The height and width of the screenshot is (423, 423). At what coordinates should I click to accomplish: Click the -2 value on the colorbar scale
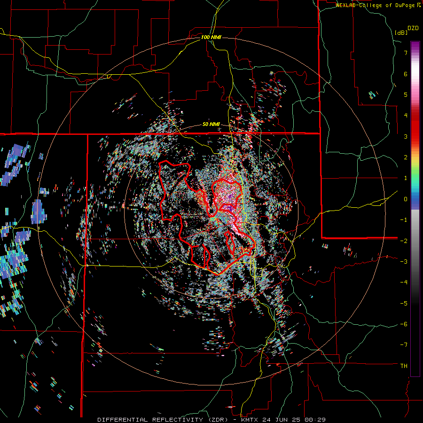[x=404, y=241]
